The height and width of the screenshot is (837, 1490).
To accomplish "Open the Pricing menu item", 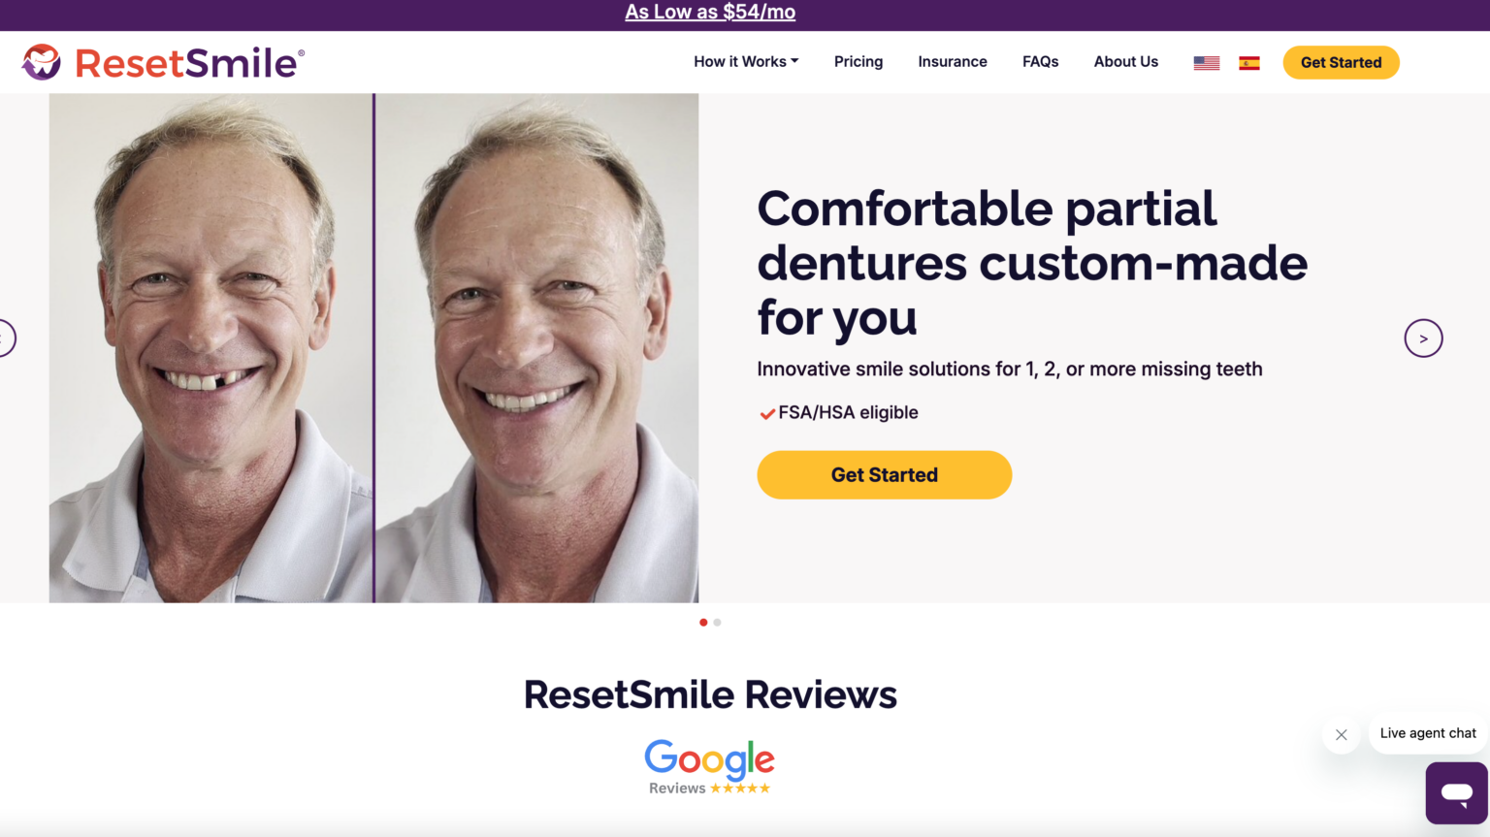I will click(858, 61).
